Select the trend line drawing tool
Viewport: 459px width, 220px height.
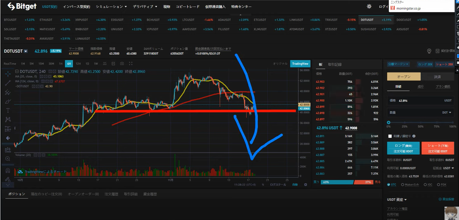[x=8, y=83]
